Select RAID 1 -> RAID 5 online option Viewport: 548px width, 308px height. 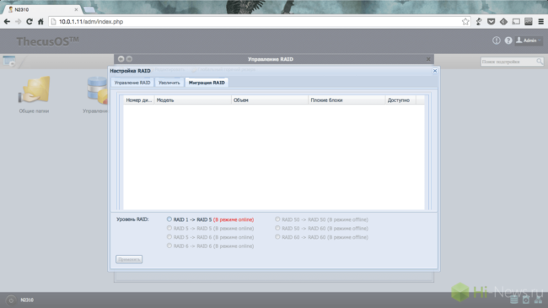click(169, 219)
